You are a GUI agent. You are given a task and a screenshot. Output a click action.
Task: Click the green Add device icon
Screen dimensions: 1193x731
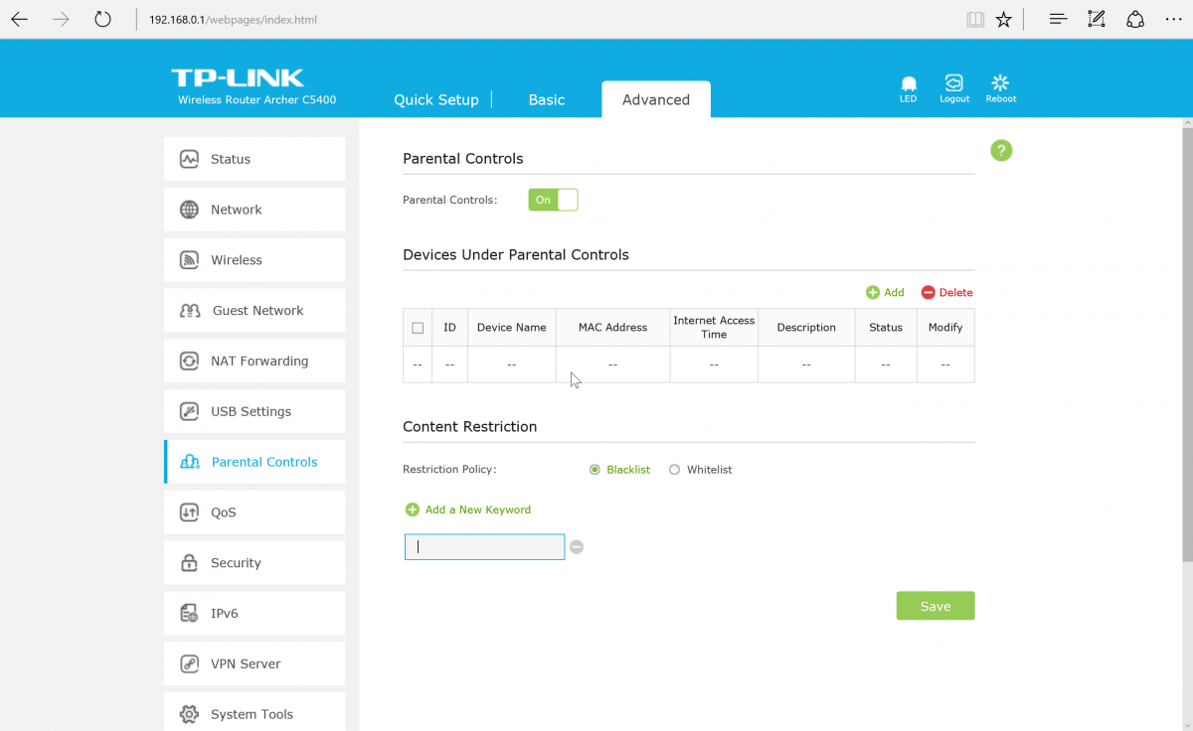(873, 293)
